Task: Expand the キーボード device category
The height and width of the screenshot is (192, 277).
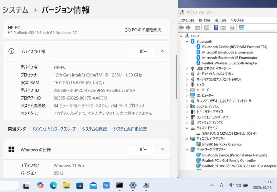Action: point(187,90)
